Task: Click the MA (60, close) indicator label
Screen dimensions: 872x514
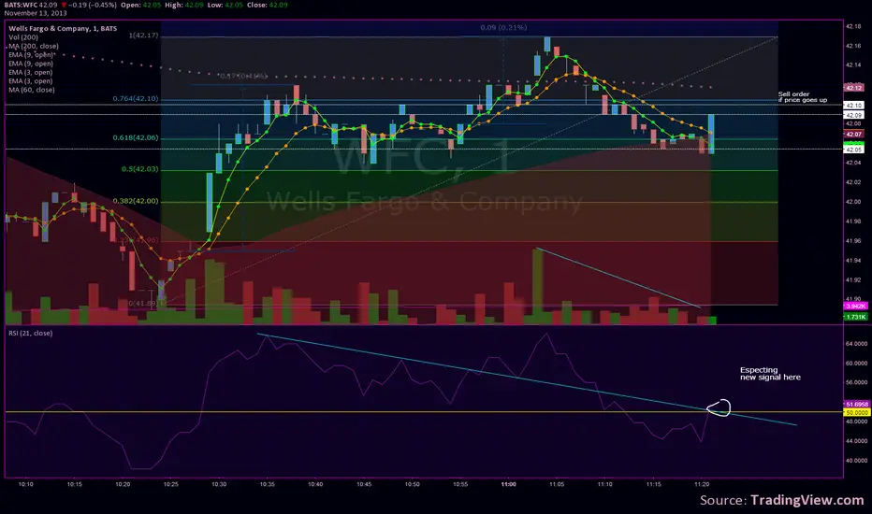Action: click(x=32, y=90)
